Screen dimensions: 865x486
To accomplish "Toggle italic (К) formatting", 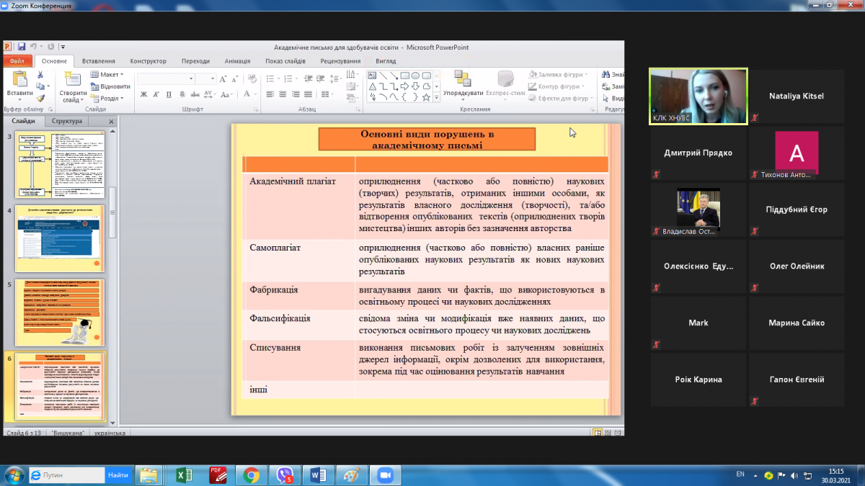I will 156,94.
